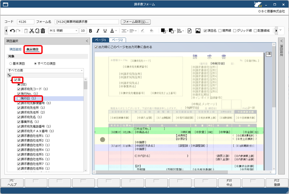Uncheck the 面 root checkbox
Image resolution: width=289 pixels, height=194 pixels.
(x=15, y=80)
